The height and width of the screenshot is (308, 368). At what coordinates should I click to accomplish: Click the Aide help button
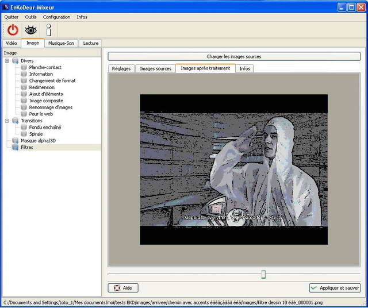(123, 288)
